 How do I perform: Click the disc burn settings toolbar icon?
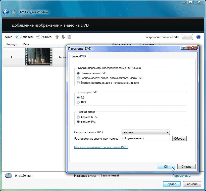69,37
